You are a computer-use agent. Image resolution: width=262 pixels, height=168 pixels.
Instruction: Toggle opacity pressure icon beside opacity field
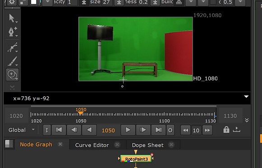[84, 2]
